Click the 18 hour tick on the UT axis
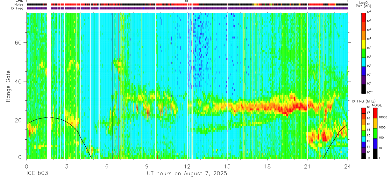This screenshot has height=180, width=391. (x=267, y=166)
